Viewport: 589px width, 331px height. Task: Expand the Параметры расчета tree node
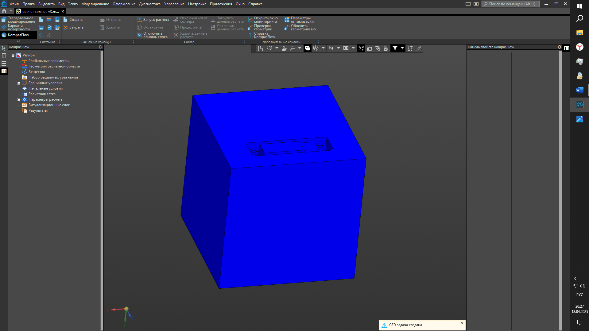point(19,100)
